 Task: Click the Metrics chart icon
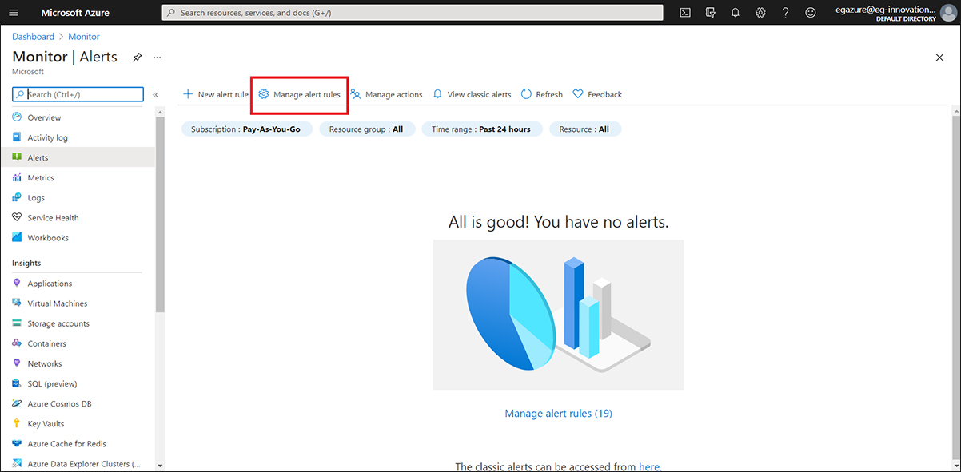pos(18,177)
